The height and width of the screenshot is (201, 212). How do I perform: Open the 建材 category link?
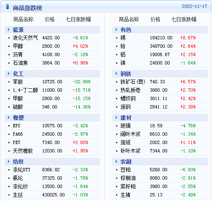[x=126, y=118]
